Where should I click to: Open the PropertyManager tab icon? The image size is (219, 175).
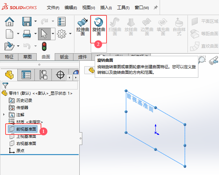pyautogui.click(x=26, y=75)
